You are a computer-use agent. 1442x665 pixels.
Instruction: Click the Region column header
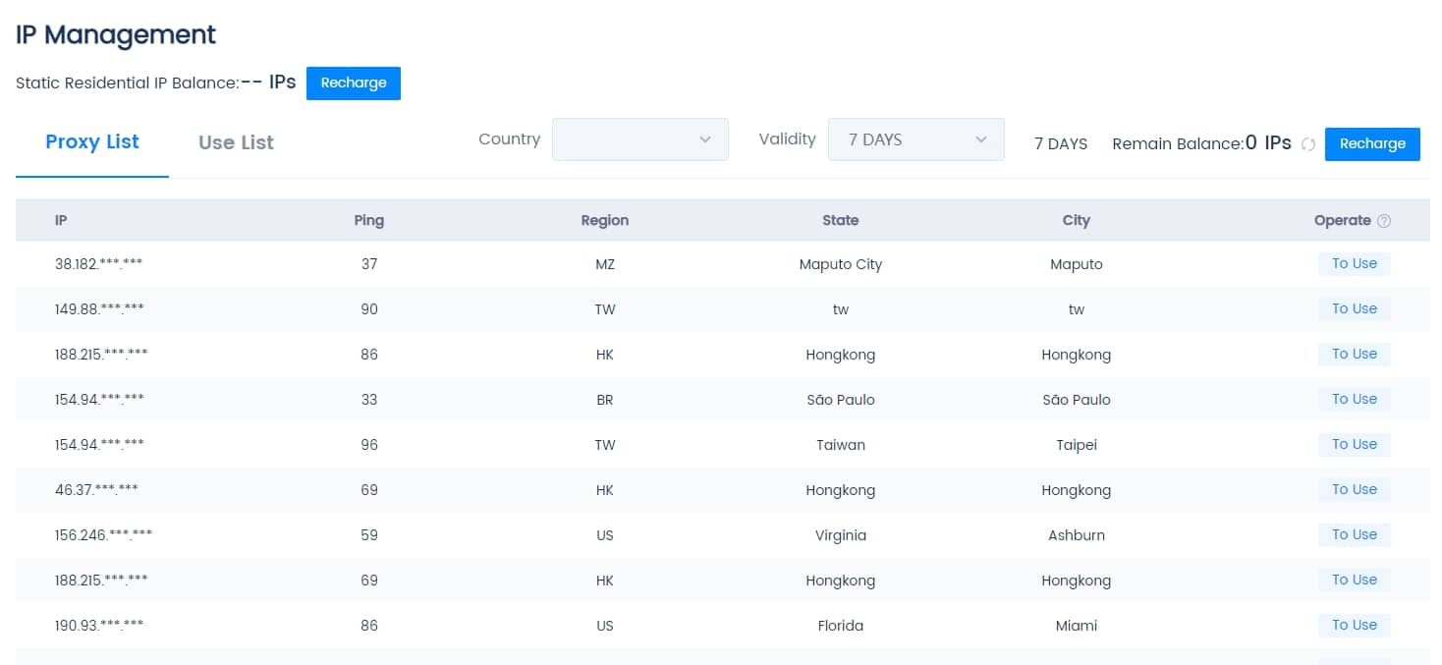(x=605, y=220)
